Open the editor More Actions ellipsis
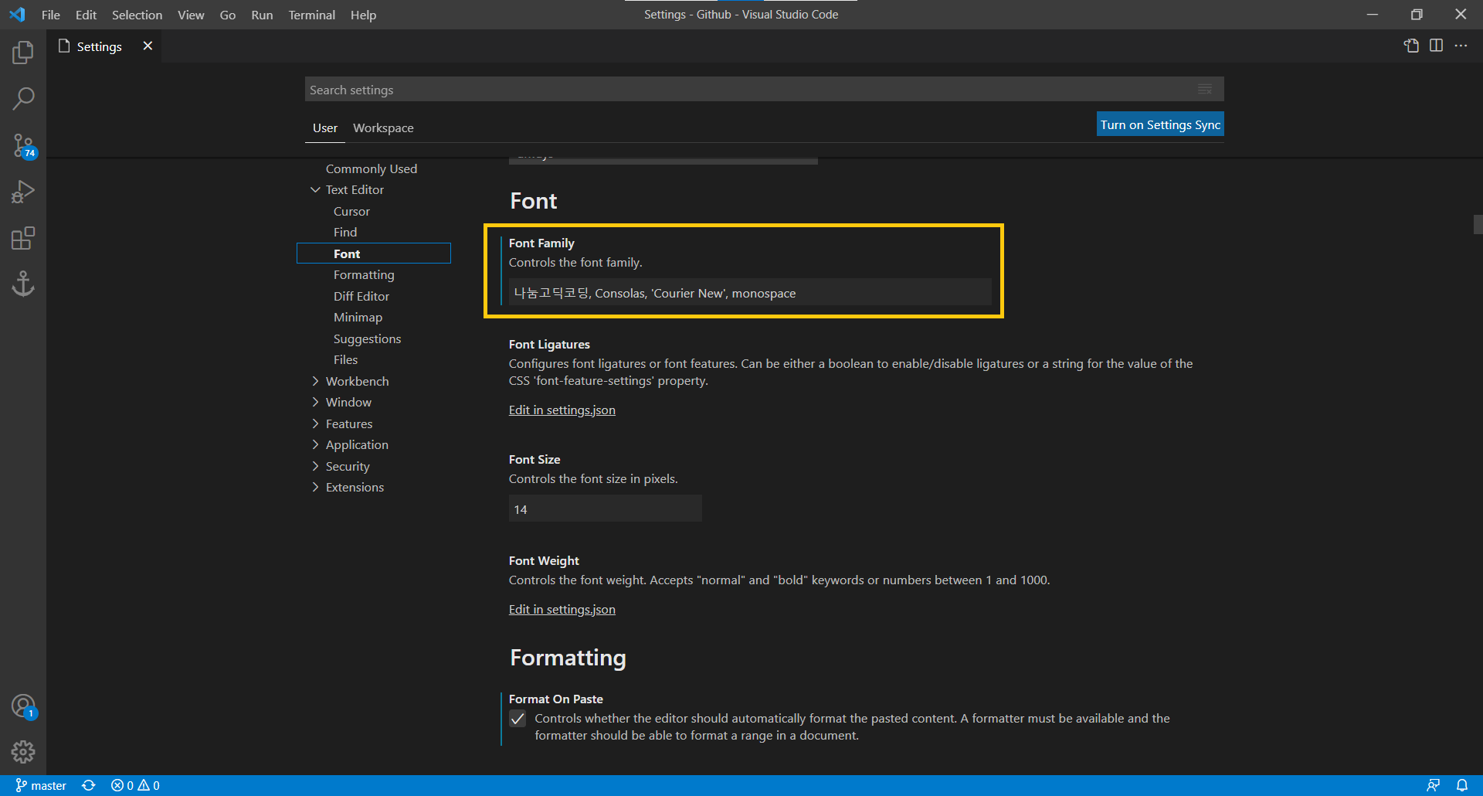 1461,46
